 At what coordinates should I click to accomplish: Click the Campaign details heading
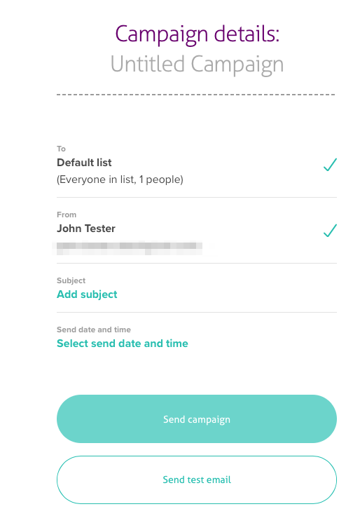click(x=198, y=34)
